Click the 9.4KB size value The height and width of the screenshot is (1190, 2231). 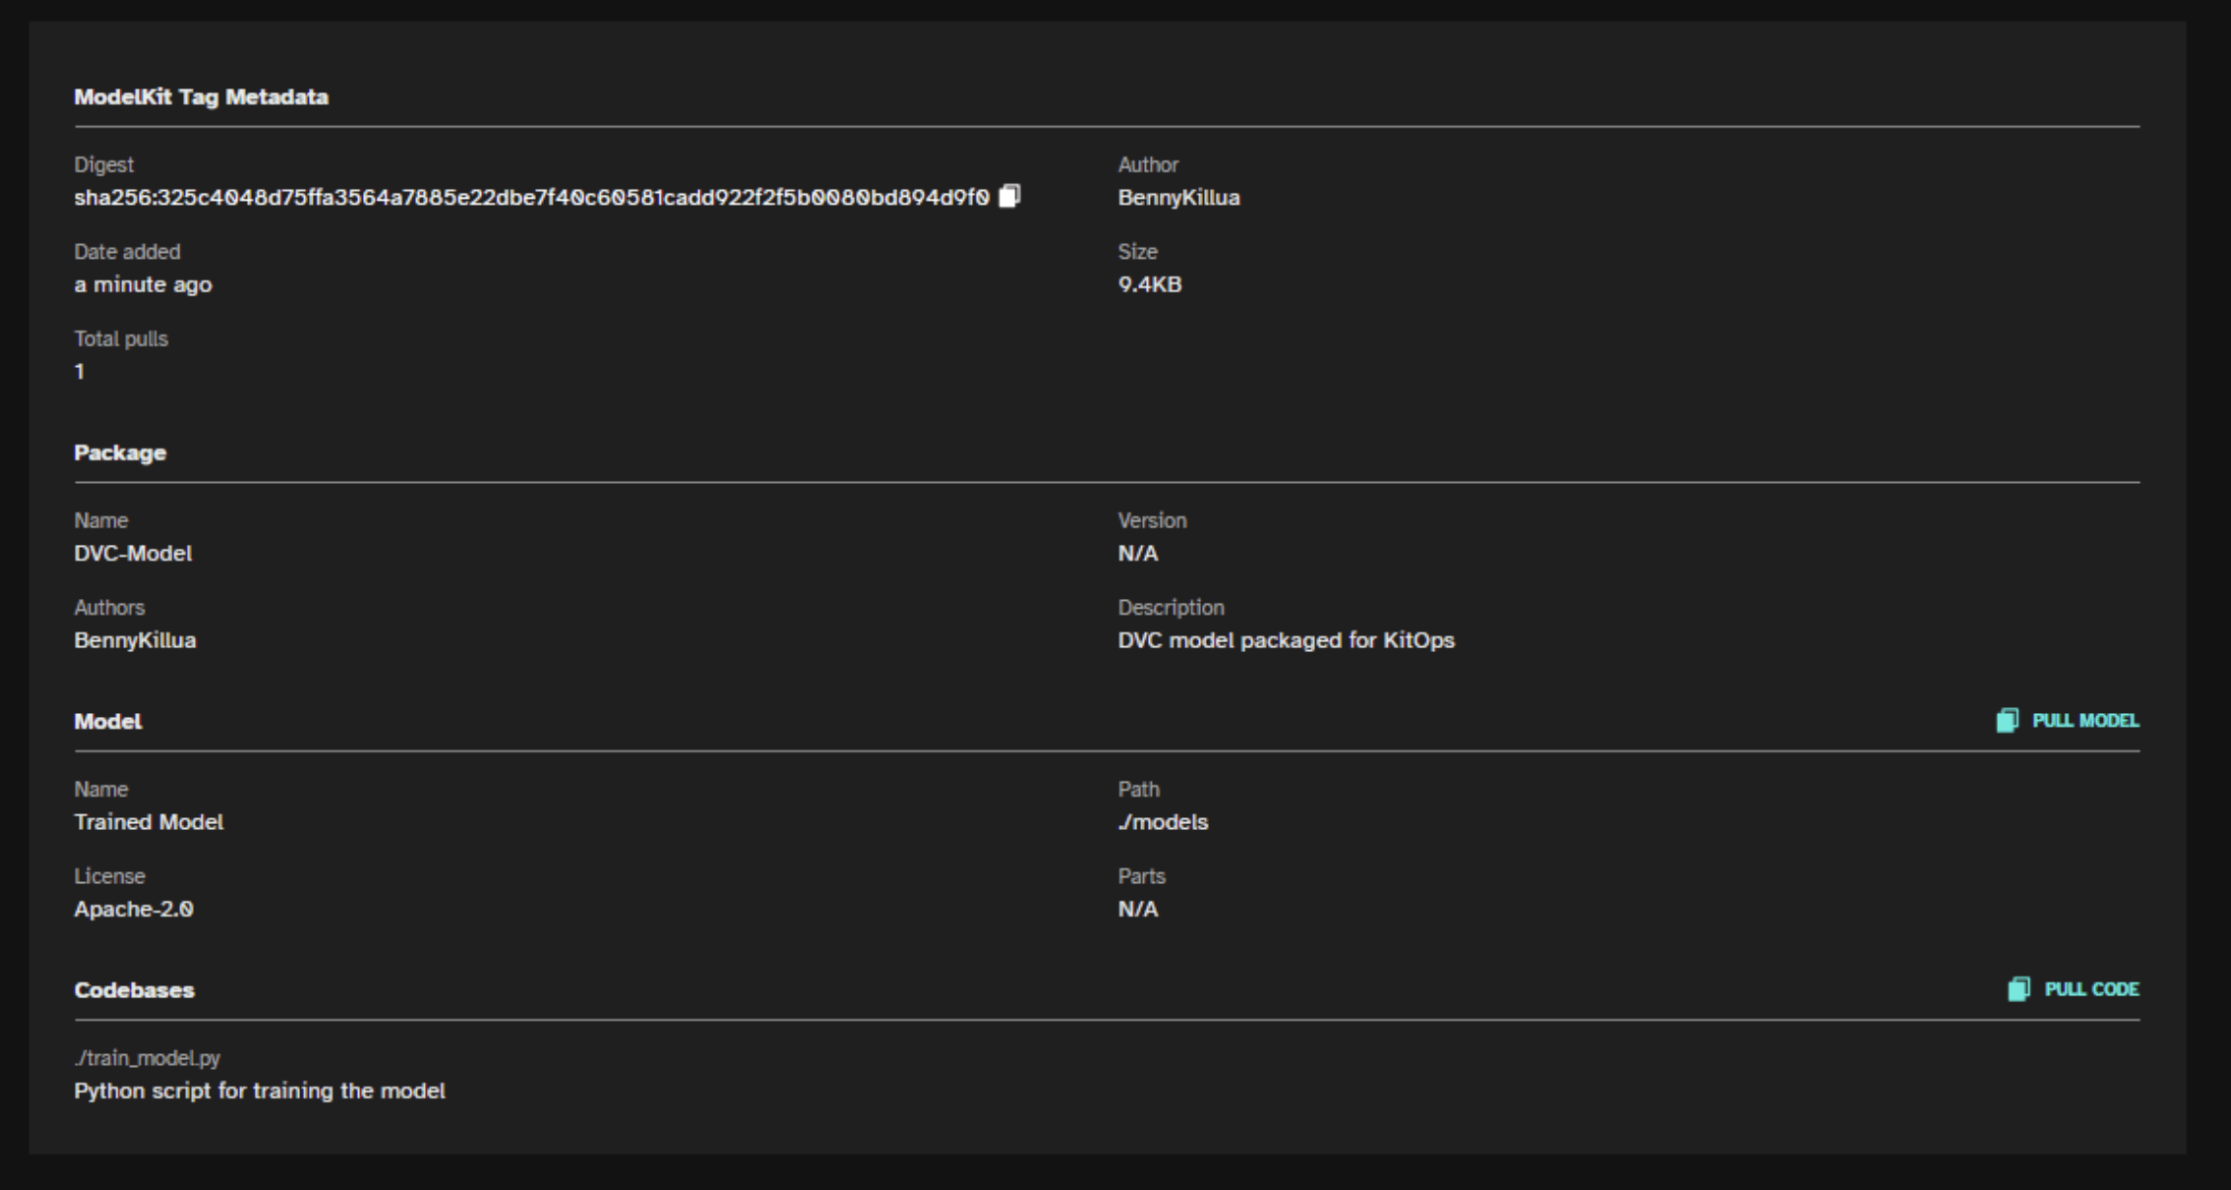click(x=1149, y=285)
